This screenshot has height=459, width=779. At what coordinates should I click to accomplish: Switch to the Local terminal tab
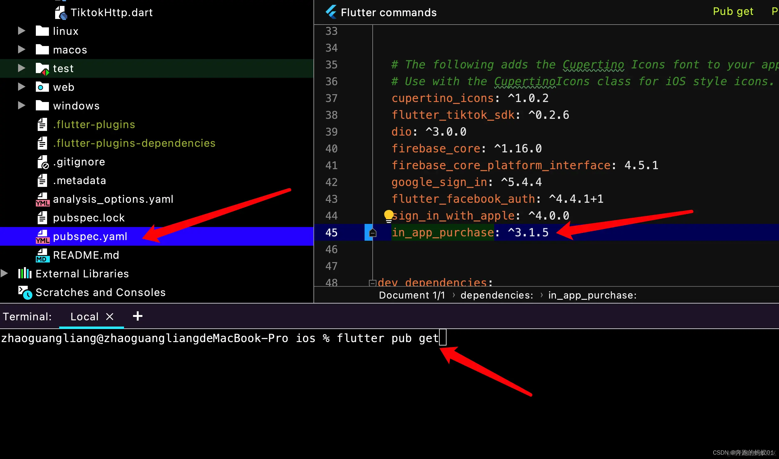(x=84, y=317)
